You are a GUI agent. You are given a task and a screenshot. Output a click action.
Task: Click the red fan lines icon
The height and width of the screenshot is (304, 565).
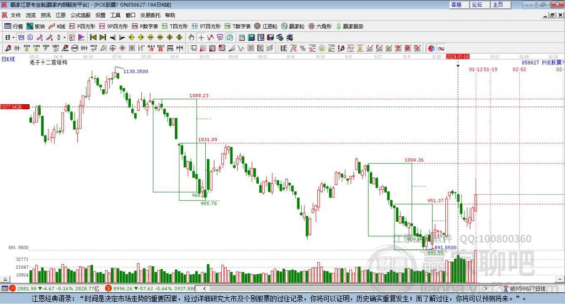pyautogui.click(x=203, y=48)
